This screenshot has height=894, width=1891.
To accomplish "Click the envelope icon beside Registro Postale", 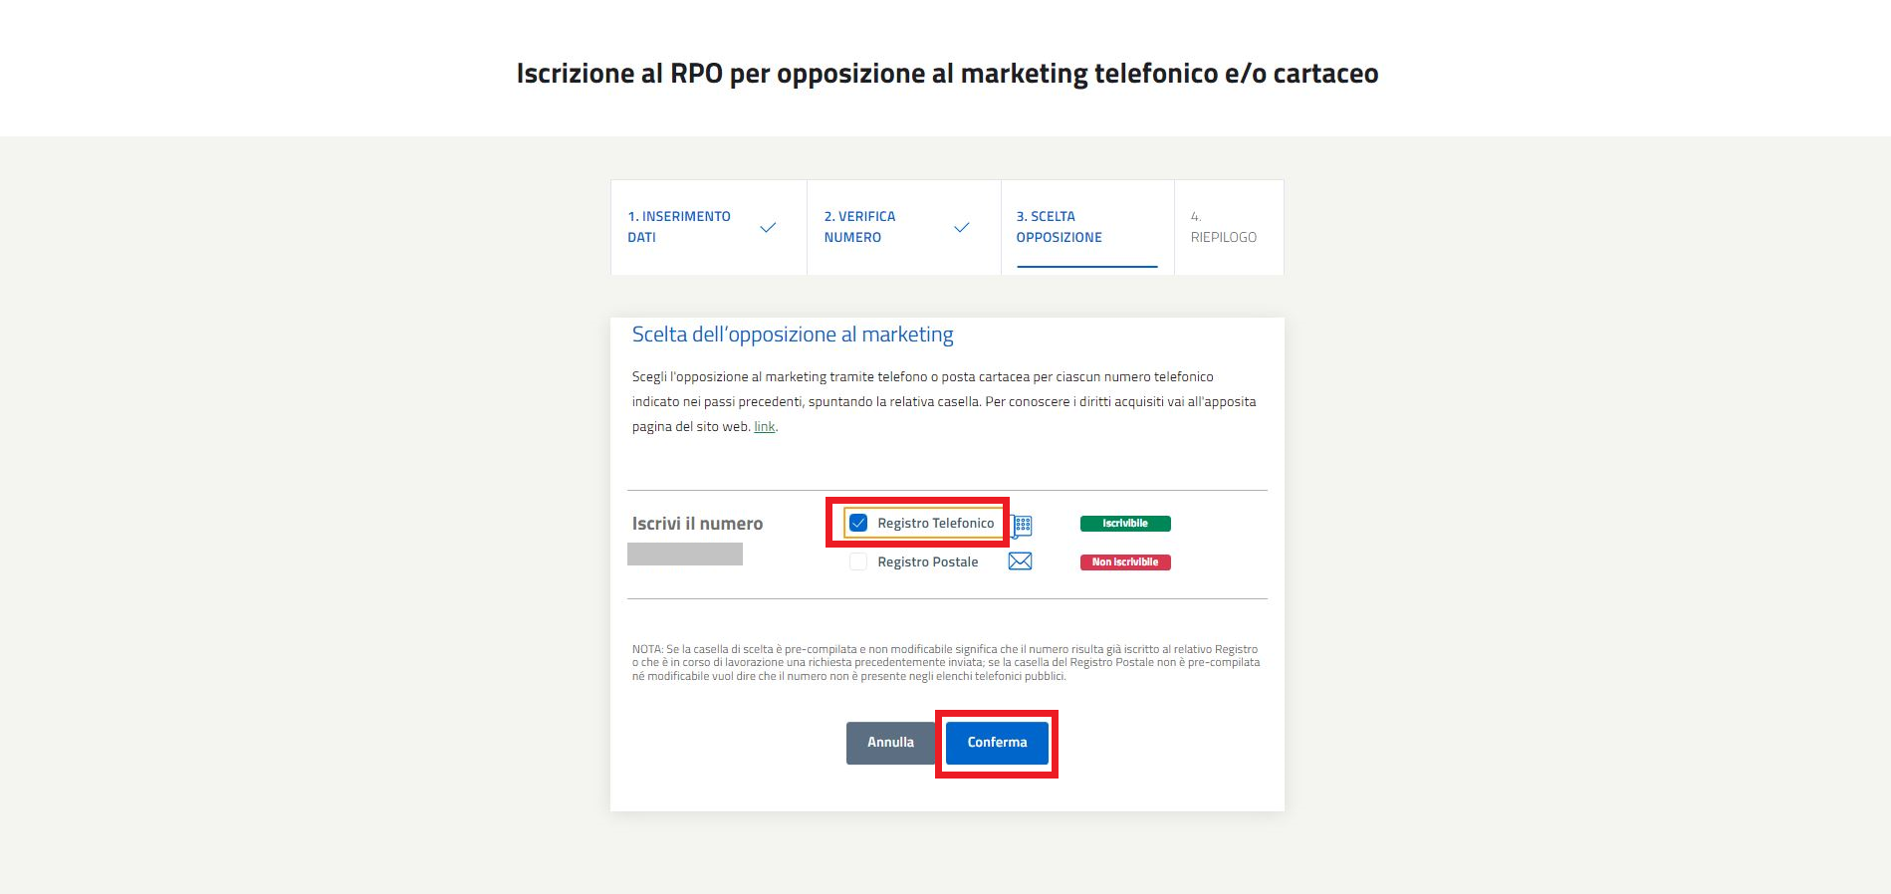I will (x=1020, y=561).
